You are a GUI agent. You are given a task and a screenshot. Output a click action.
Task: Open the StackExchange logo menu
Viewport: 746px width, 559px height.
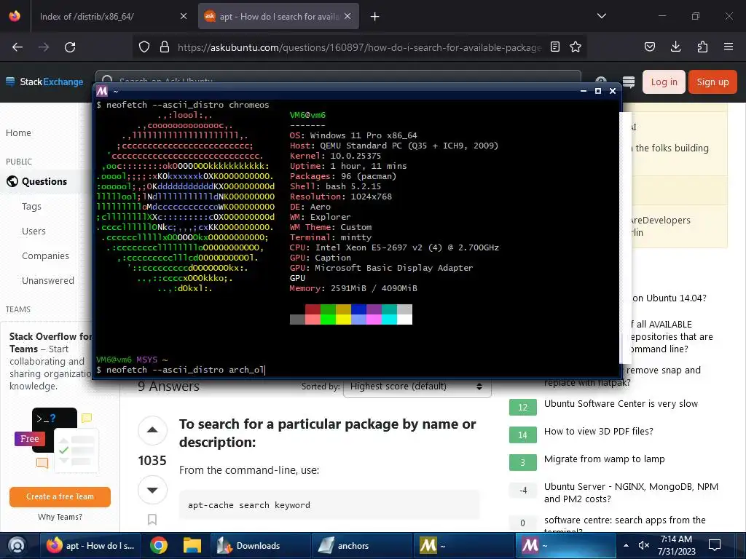(44, 82)
